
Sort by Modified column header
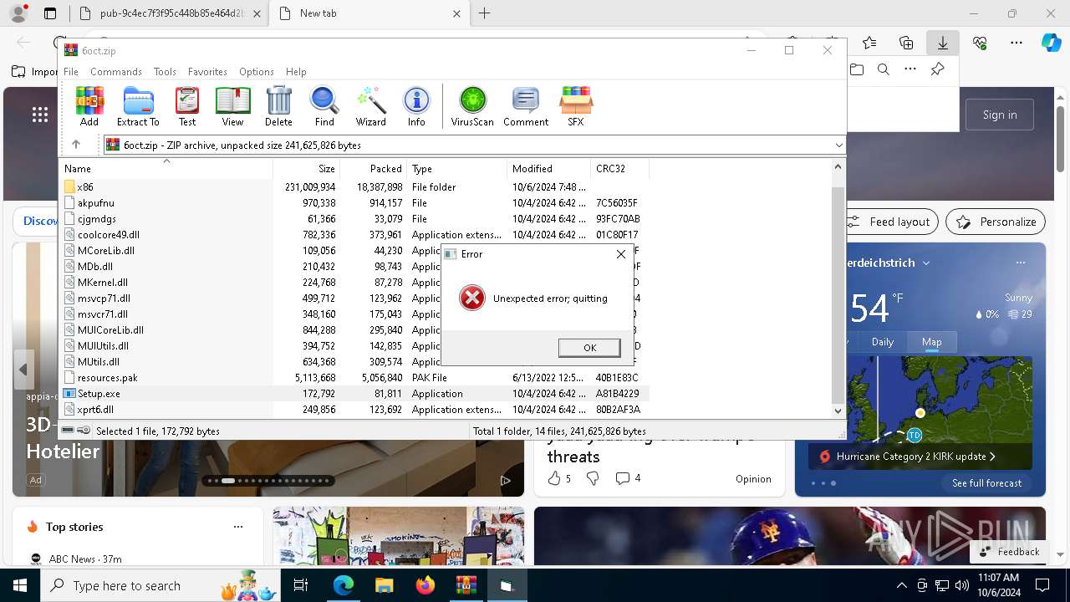pos(548,168)
